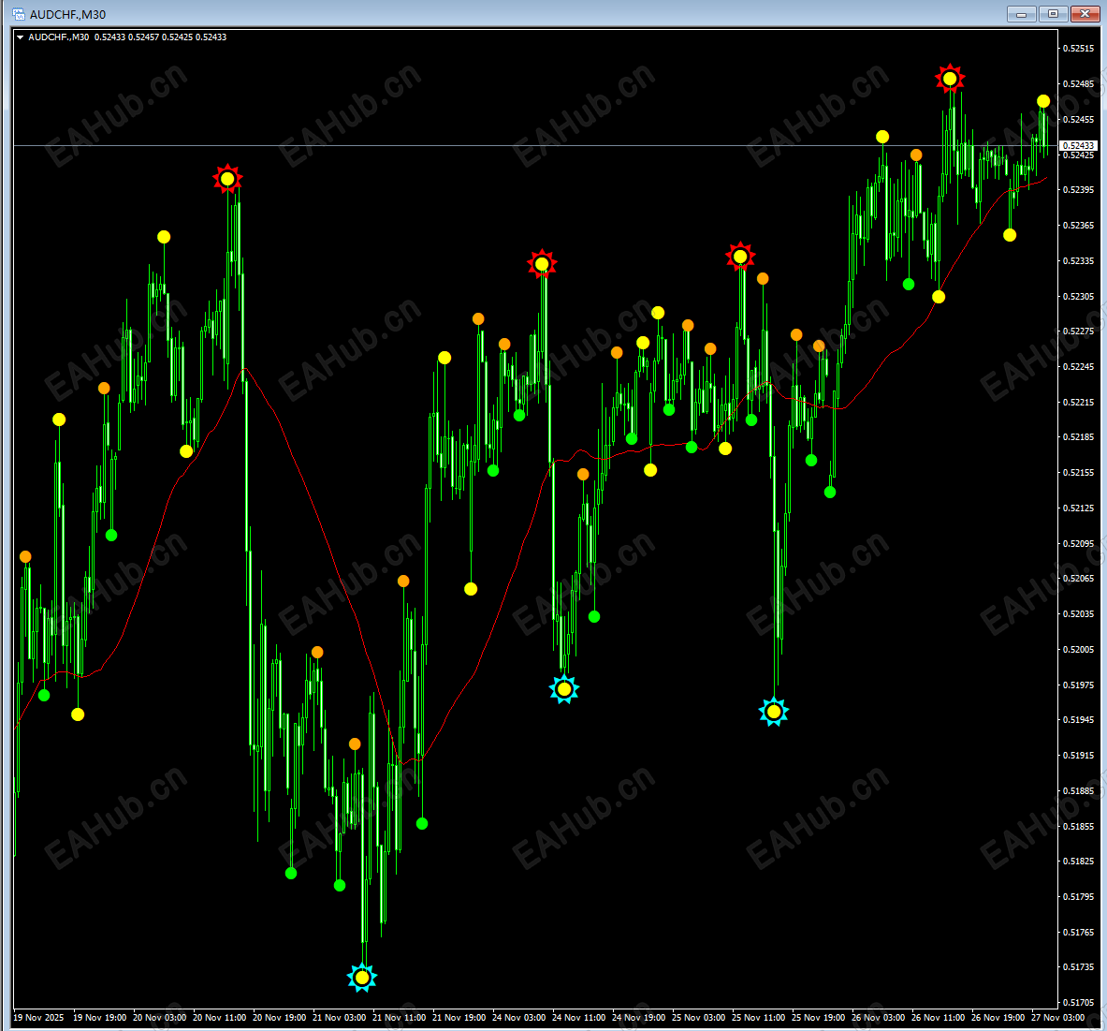Select the red star marker near 0.52335 before 24 Nov 11:00
This screenshot has height=1031, width=1107.
tap(542, 264)
